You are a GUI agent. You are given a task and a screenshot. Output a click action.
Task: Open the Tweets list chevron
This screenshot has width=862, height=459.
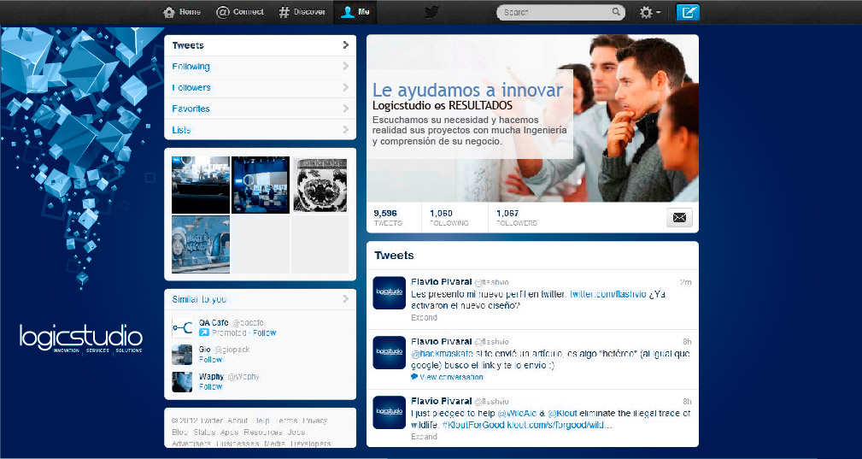pyautogui.click(x=345, y=45)
